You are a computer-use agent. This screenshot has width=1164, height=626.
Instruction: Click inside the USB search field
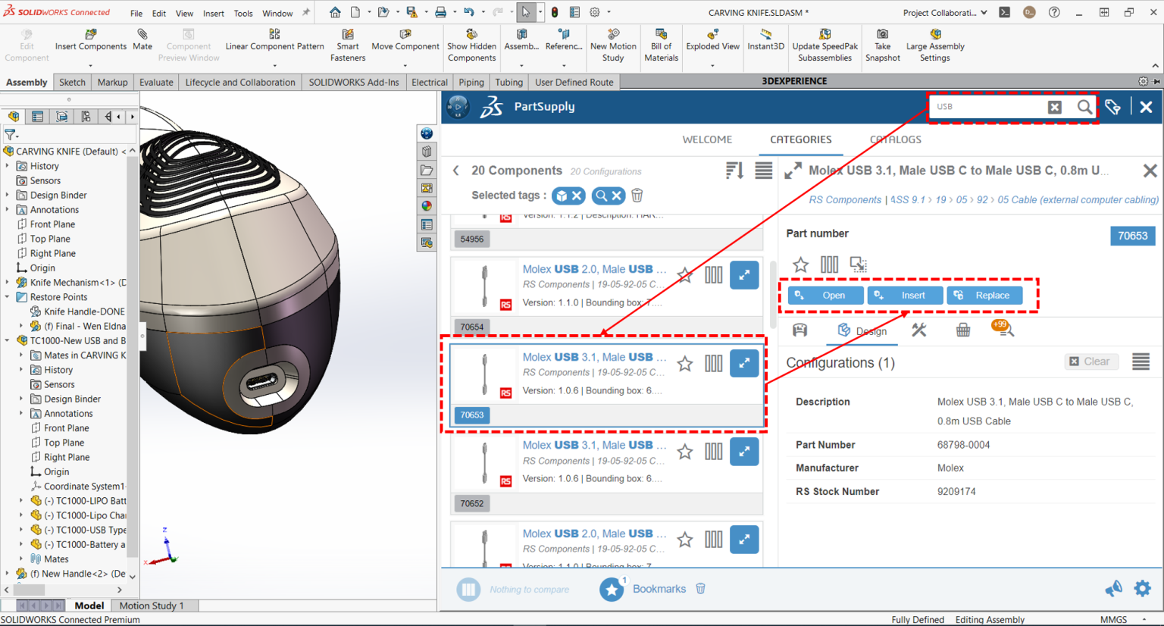985,107
